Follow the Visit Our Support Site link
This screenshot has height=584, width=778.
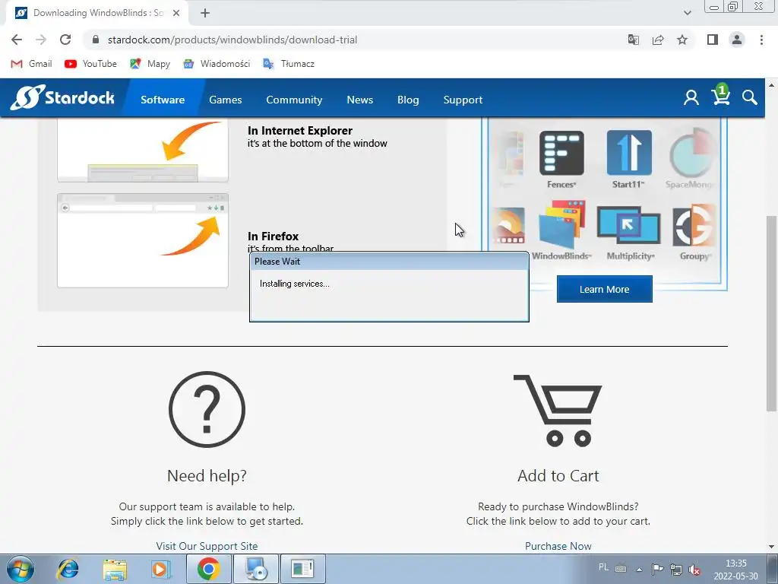tap(207, 546)
